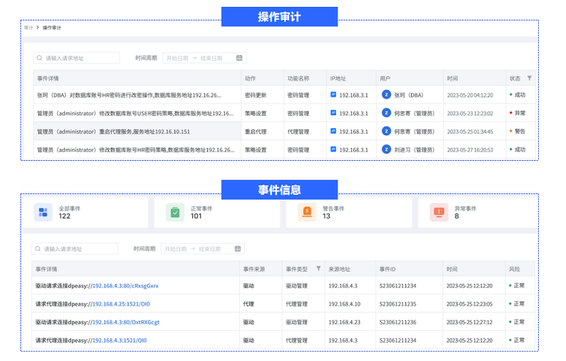This screenshot has width=566, height=361.
Task: Click the 何思寄（管理员） name in the 策略设置 异常 row
Action: pos(415,113)
